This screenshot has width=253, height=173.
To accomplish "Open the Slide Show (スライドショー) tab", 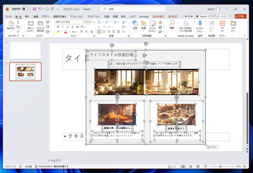I will (94, 16).
